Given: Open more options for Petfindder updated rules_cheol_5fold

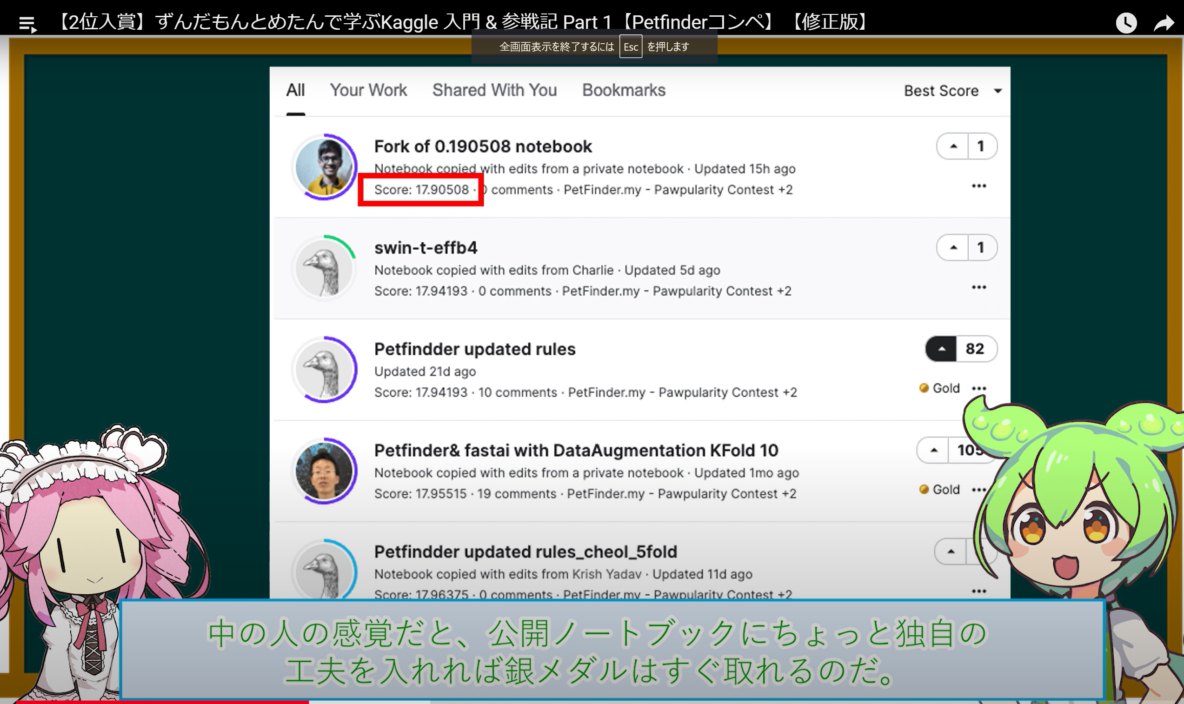Looking at the screenshot, I should 979,591.
